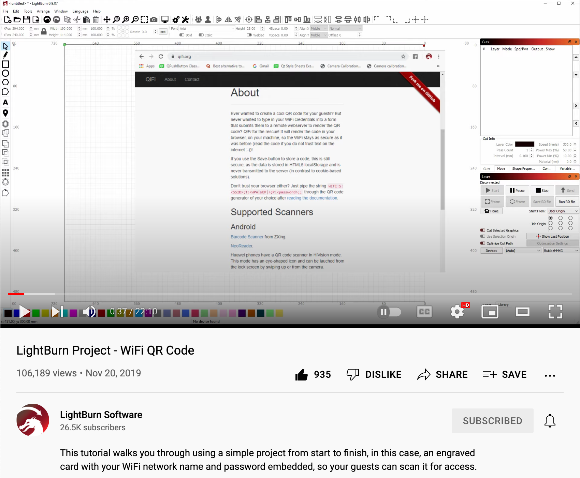Select the top-left Job Origin radio button

pyautogui.click(x=551, y=218)
